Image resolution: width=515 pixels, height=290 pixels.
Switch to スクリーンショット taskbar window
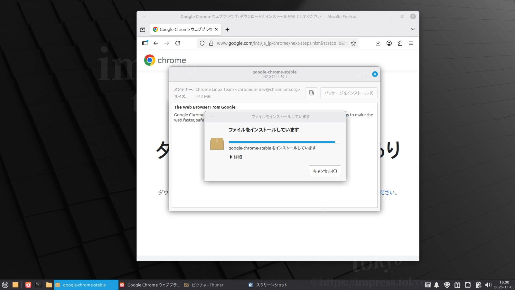279,285
